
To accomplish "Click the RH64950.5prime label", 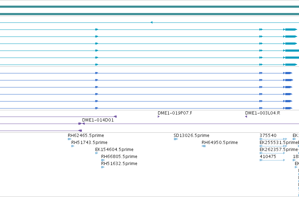I will click(x=220, y=143).
